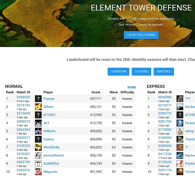This screenshot has width=195, height=176.
Task: Click avatar beside Express match 5125629
Action: point(180,163)
